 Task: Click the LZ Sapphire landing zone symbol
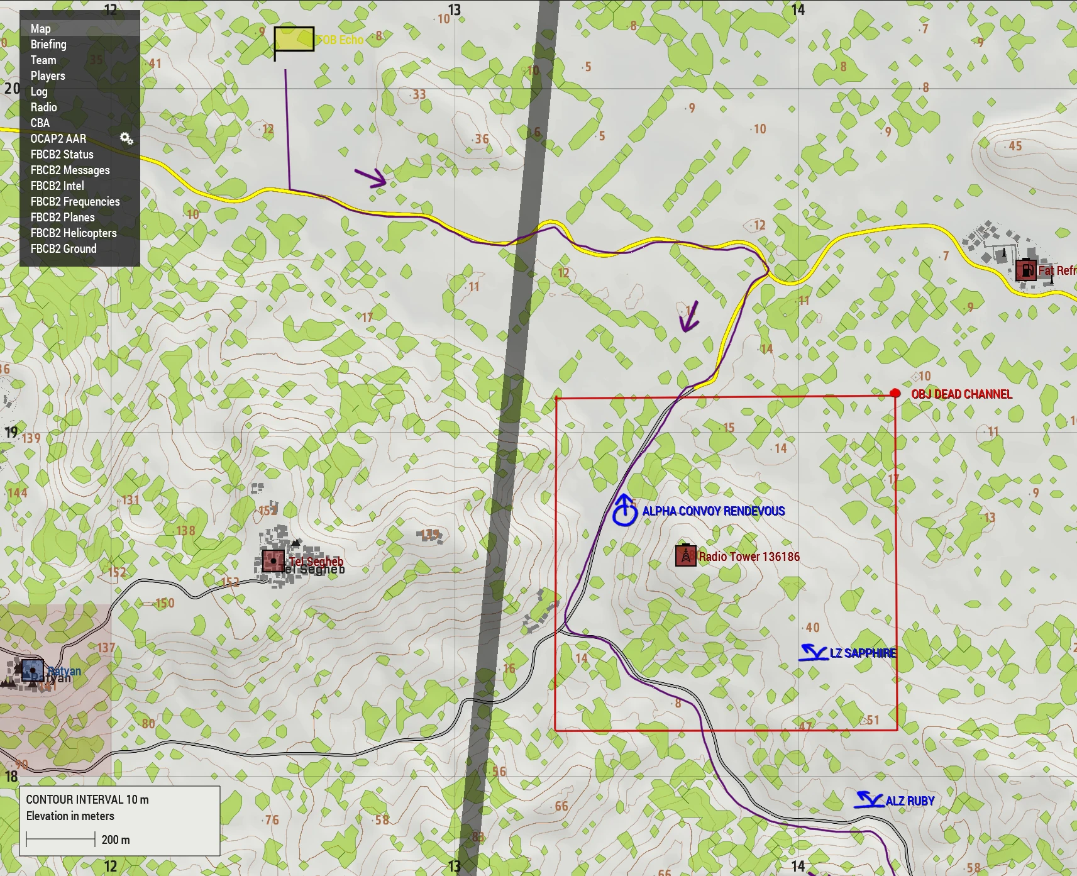[x=814, y=653]
